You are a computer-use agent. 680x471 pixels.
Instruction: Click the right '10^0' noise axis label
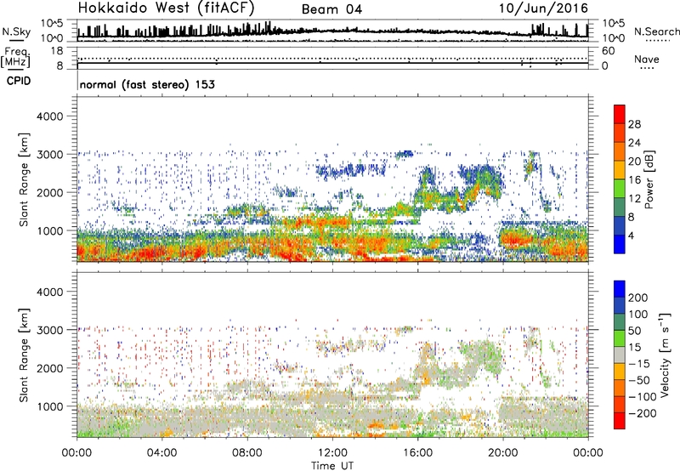613,38
